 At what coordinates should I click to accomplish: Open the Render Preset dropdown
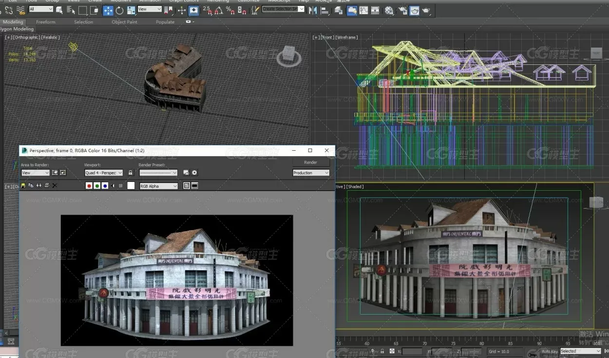158,173
